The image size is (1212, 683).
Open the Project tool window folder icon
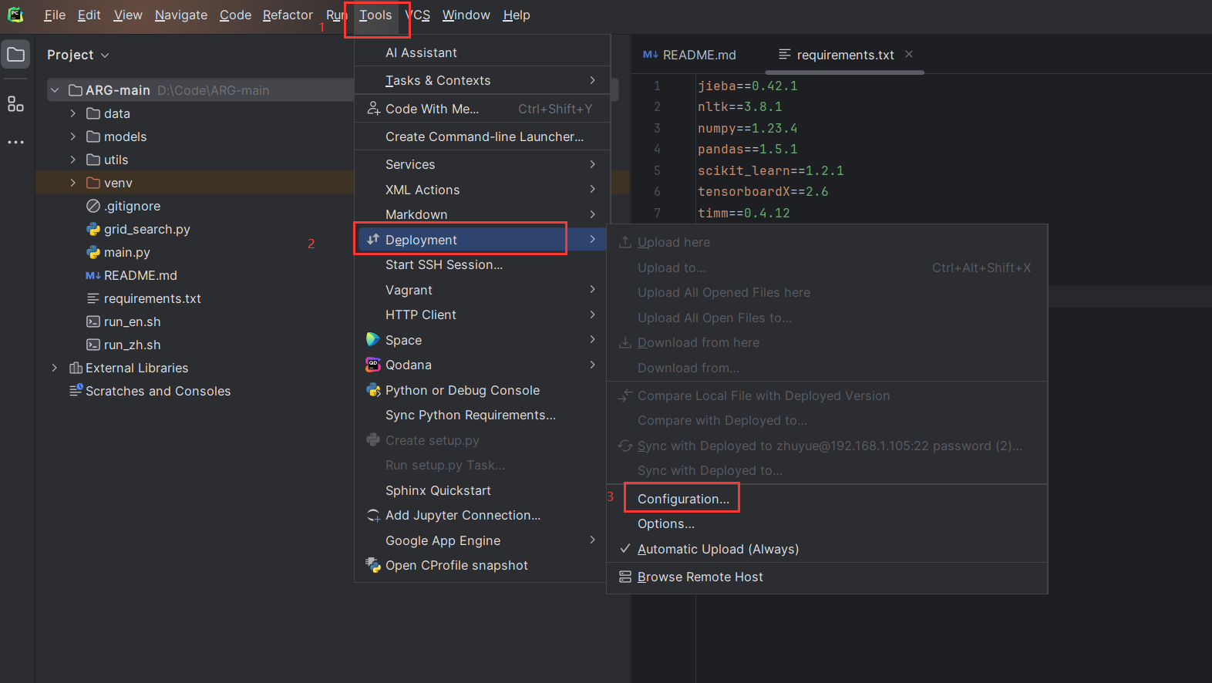point(15,55)
